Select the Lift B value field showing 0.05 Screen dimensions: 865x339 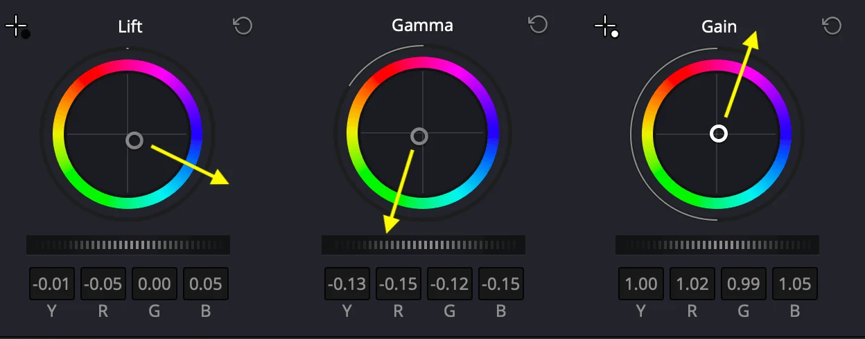(x=206, y=284)
